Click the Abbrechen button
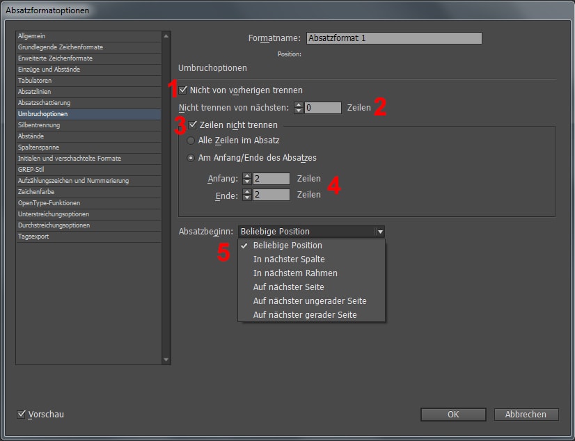The width and height of the screenshot is (575, 441). 526,415
